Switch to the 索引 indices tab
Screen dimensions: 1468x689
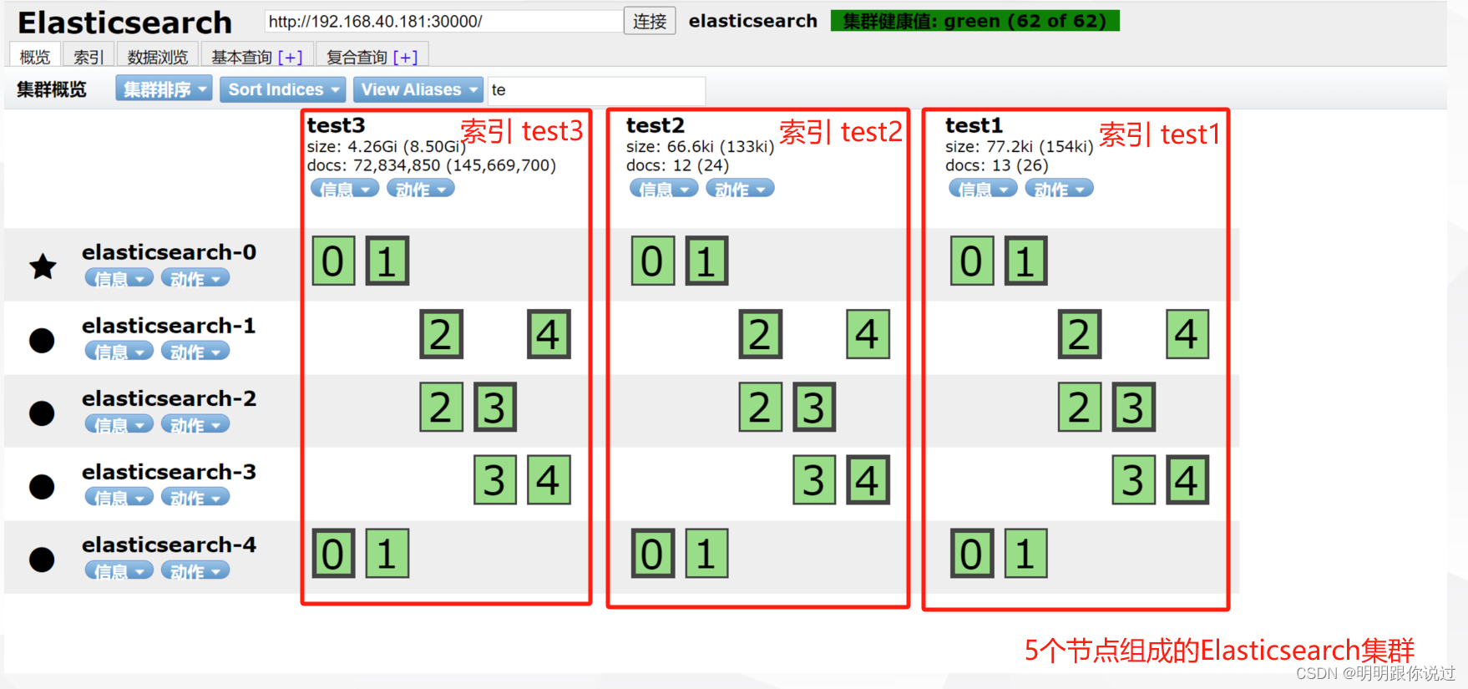coord(89,56)
